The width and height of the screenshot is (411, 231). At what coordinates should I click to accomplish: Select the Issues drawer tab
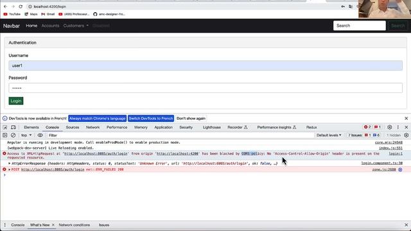(x=104, y=225)
